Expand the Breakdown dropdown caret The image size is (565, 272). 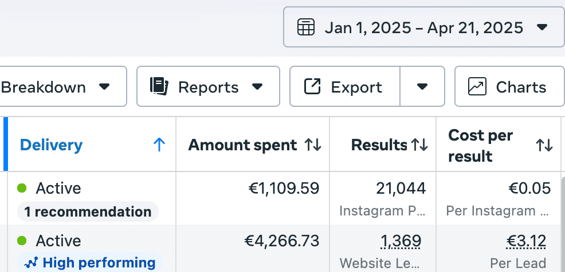[x=104, y=87]
